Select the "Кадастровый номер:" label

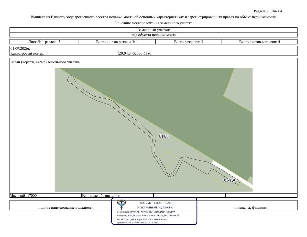pos(27,53)
